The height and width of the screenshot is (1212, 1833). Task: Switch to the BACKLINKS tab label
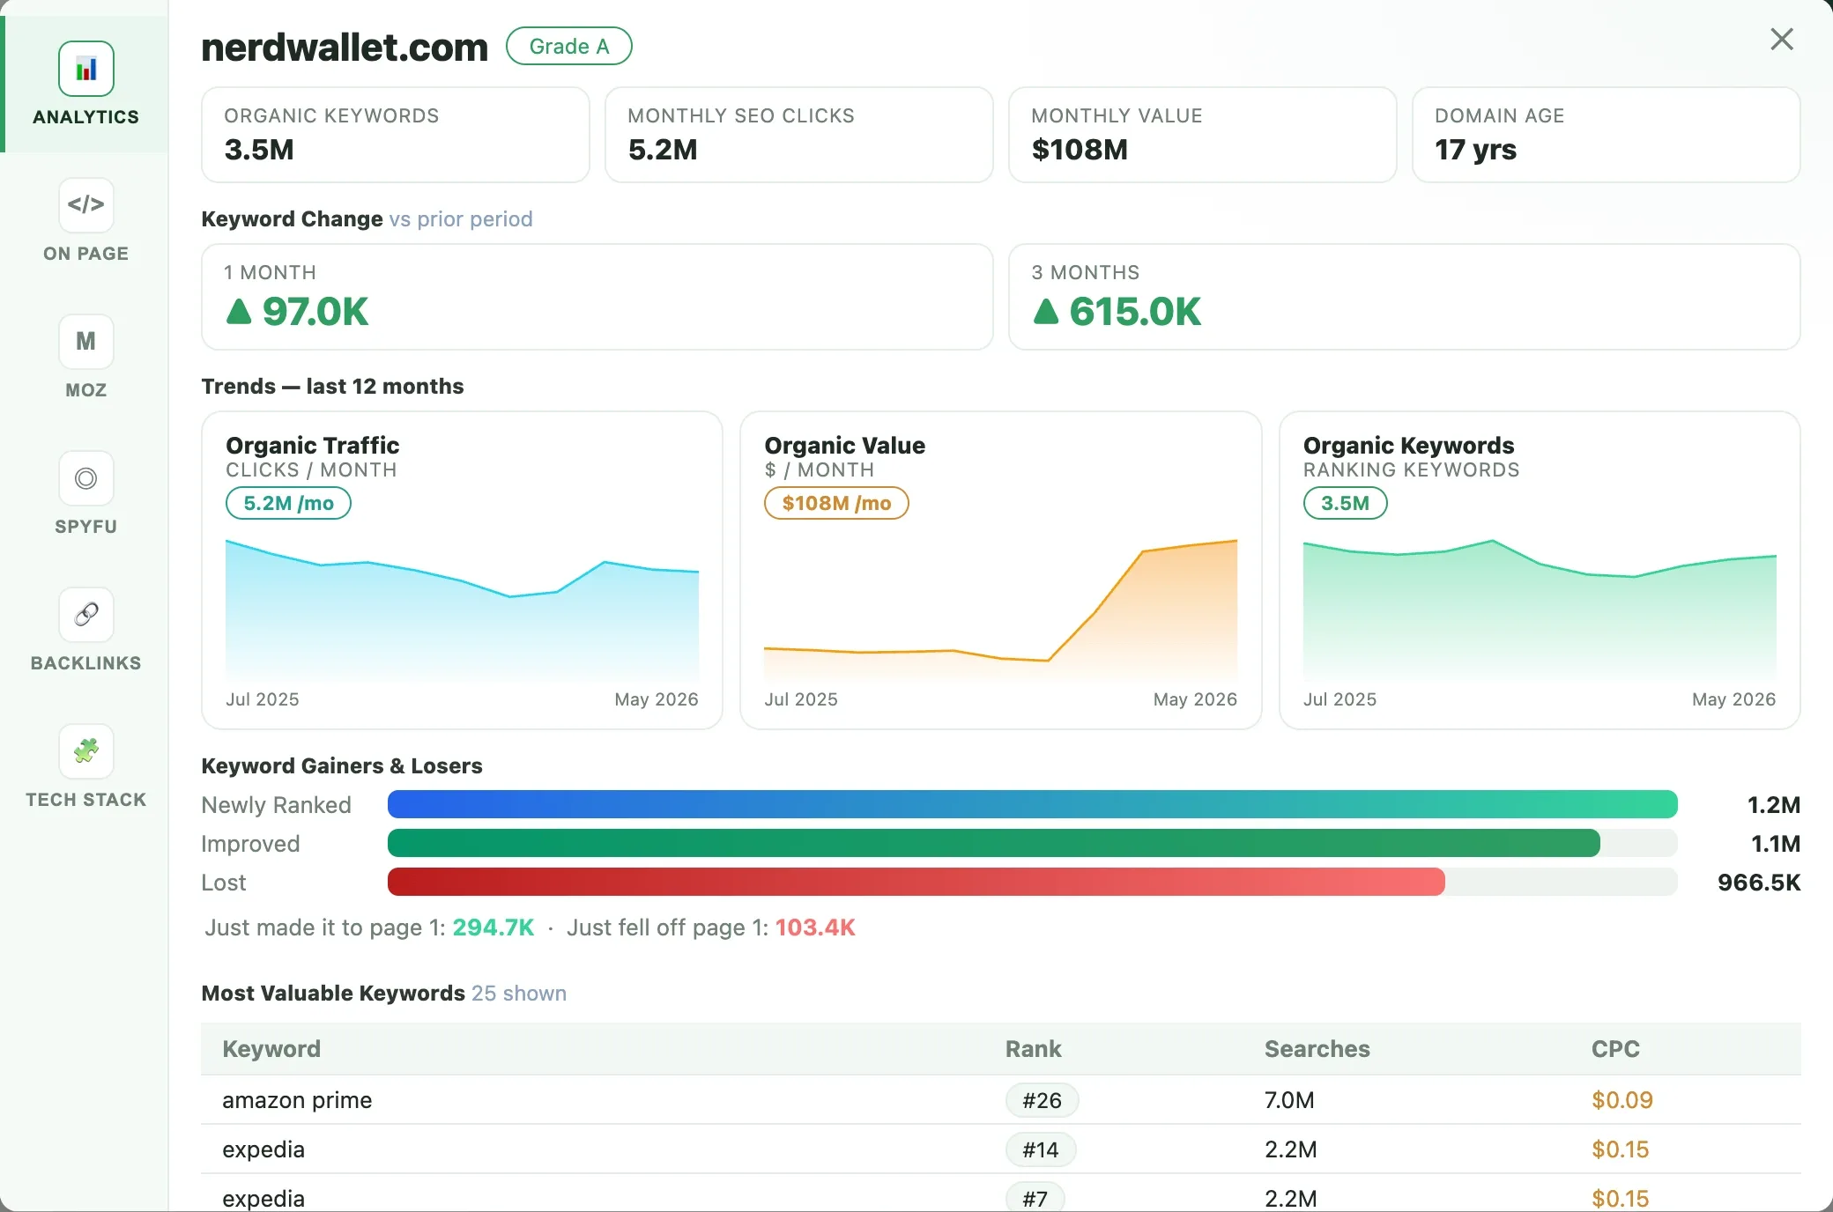(86, 663)
